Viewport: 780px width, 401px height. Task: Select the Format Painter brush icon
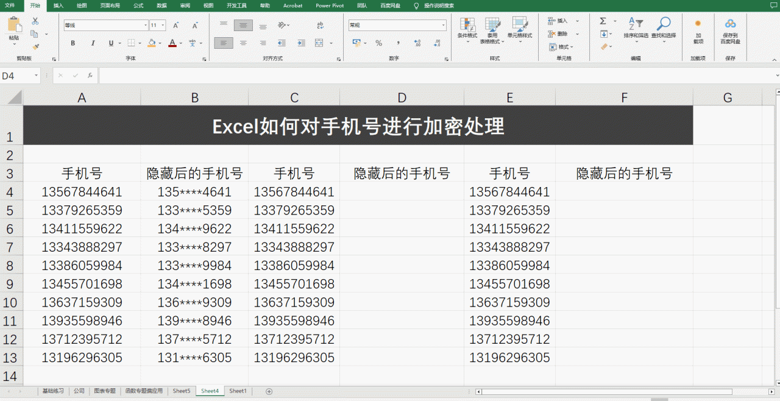tap(35, 46)
